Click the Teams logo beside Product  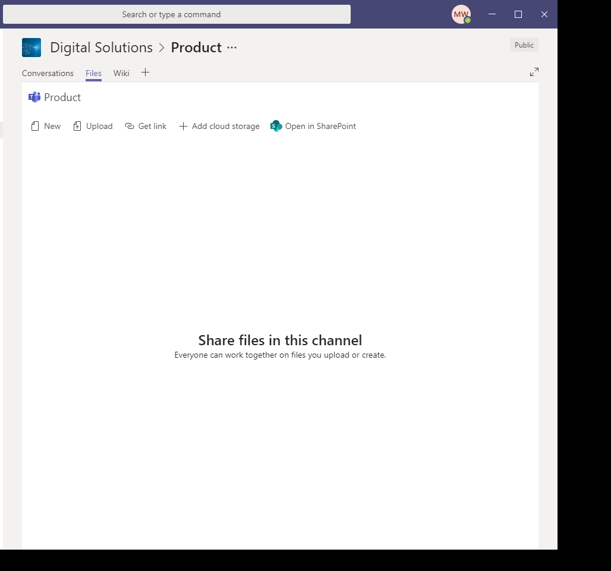(34, 97)
